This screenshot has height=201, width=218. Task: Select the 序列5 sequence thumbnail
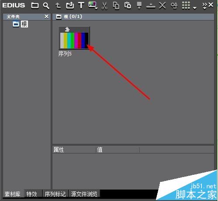click(74, 38)
